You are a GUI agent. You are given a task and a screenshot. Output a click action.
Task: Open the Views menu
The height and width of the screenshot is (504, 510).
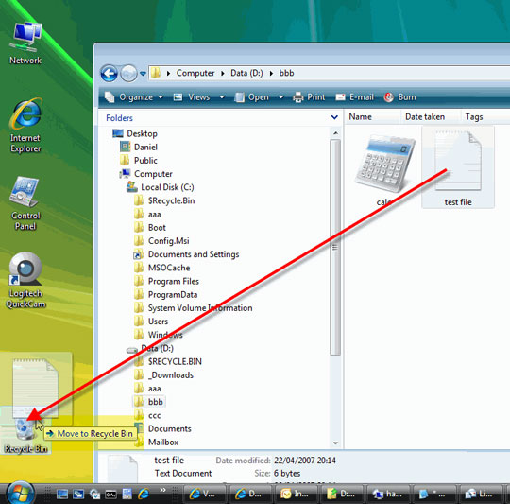pos(192,97)
